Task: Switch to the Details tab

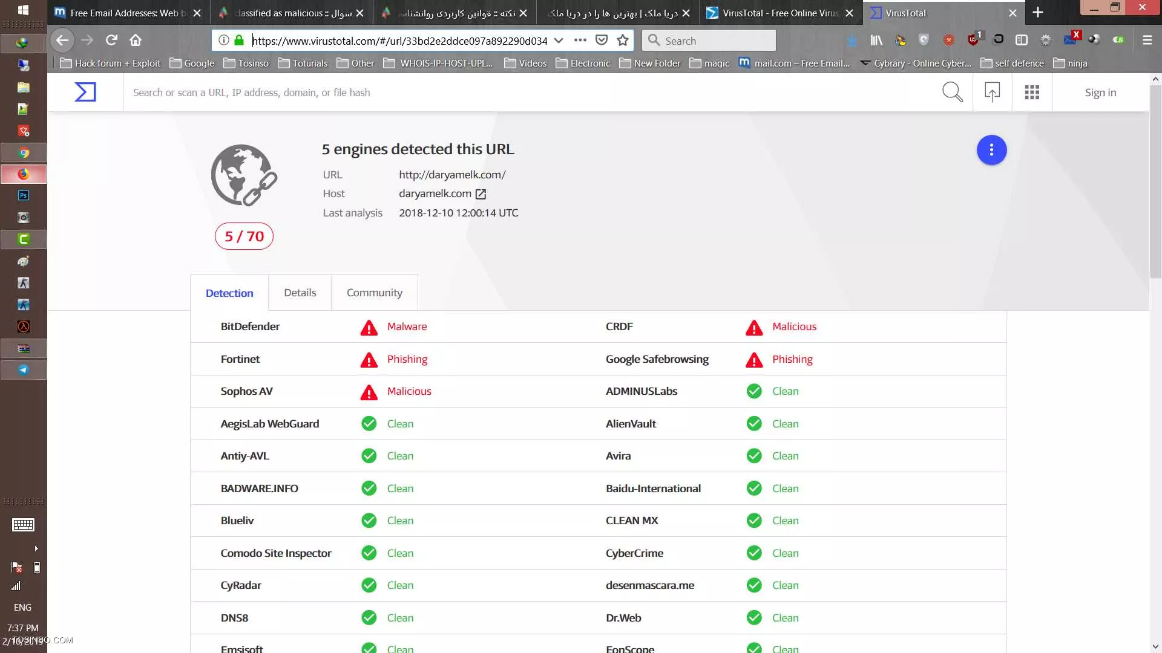Action: click(x=300, y=293)
